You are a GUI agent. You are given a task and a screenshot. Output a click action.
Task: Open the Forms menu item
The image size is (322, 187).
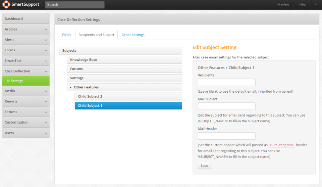[x=26, y=50]
